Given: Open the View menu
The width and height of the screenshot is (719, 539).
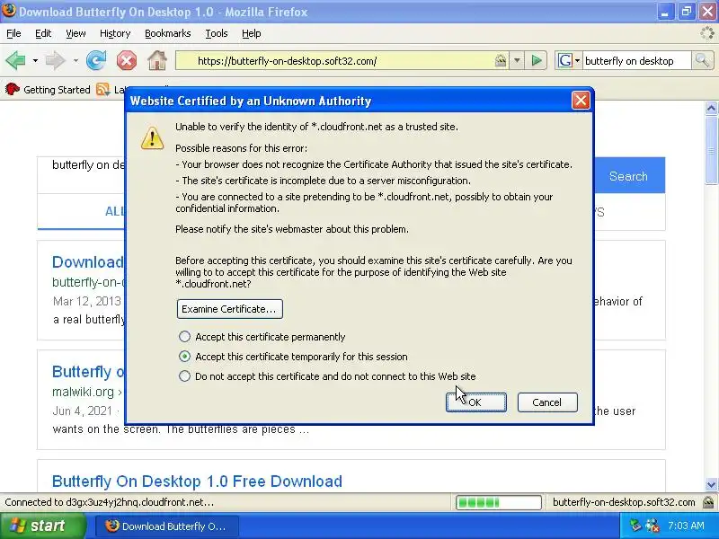Looking at the screenshot, I should pos(75,33).
